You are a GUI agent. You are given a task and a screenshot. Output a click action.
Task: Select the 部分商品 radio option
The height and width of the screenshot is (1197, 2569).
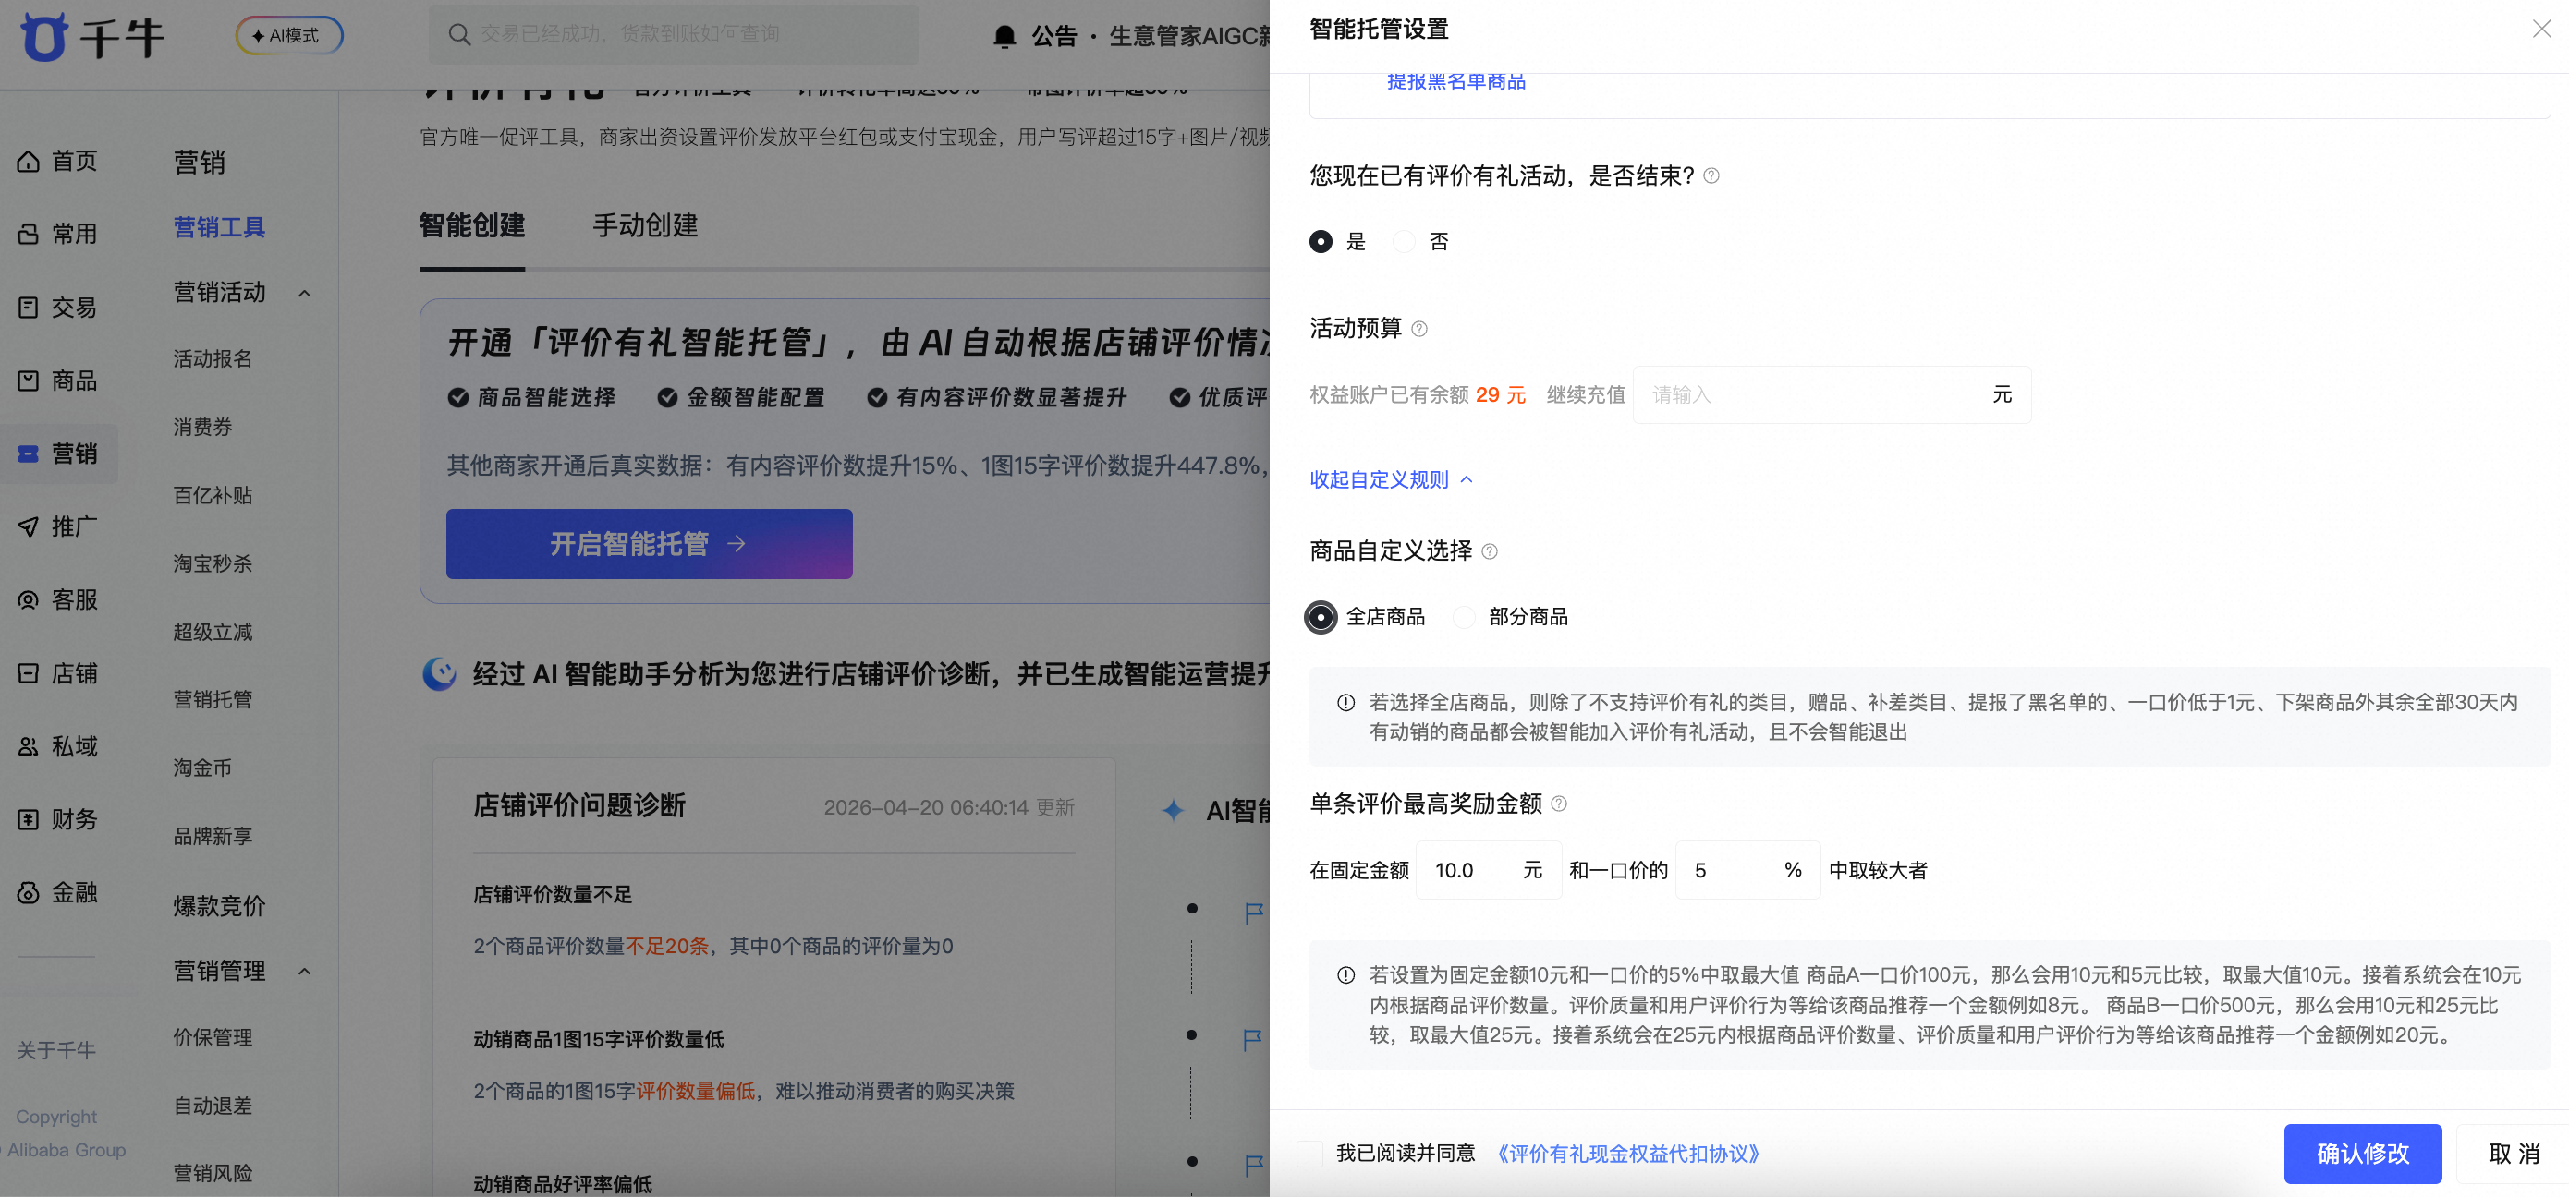coord(1463,618)
